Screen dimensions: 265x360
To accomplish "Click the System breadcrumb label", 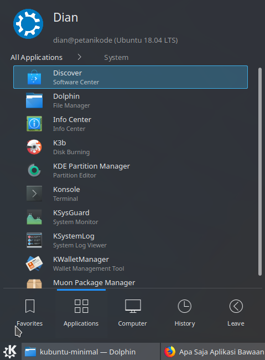I will (x=116, y=57).
